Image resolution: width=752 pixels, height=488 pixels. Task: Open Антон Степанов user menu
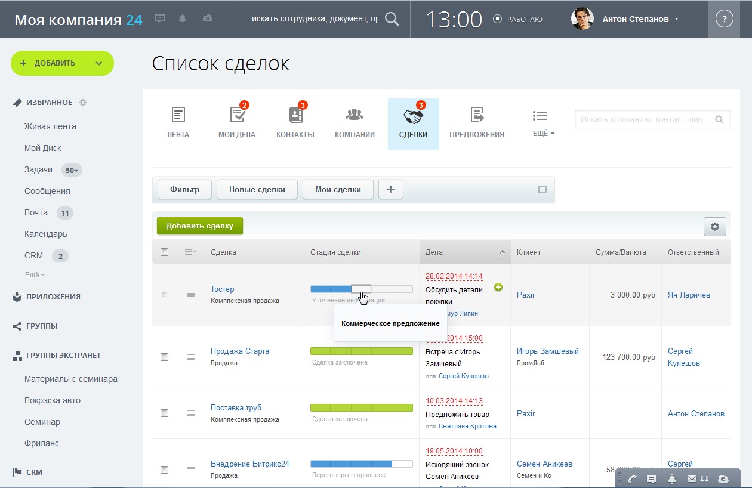click(x=640, y=19)
